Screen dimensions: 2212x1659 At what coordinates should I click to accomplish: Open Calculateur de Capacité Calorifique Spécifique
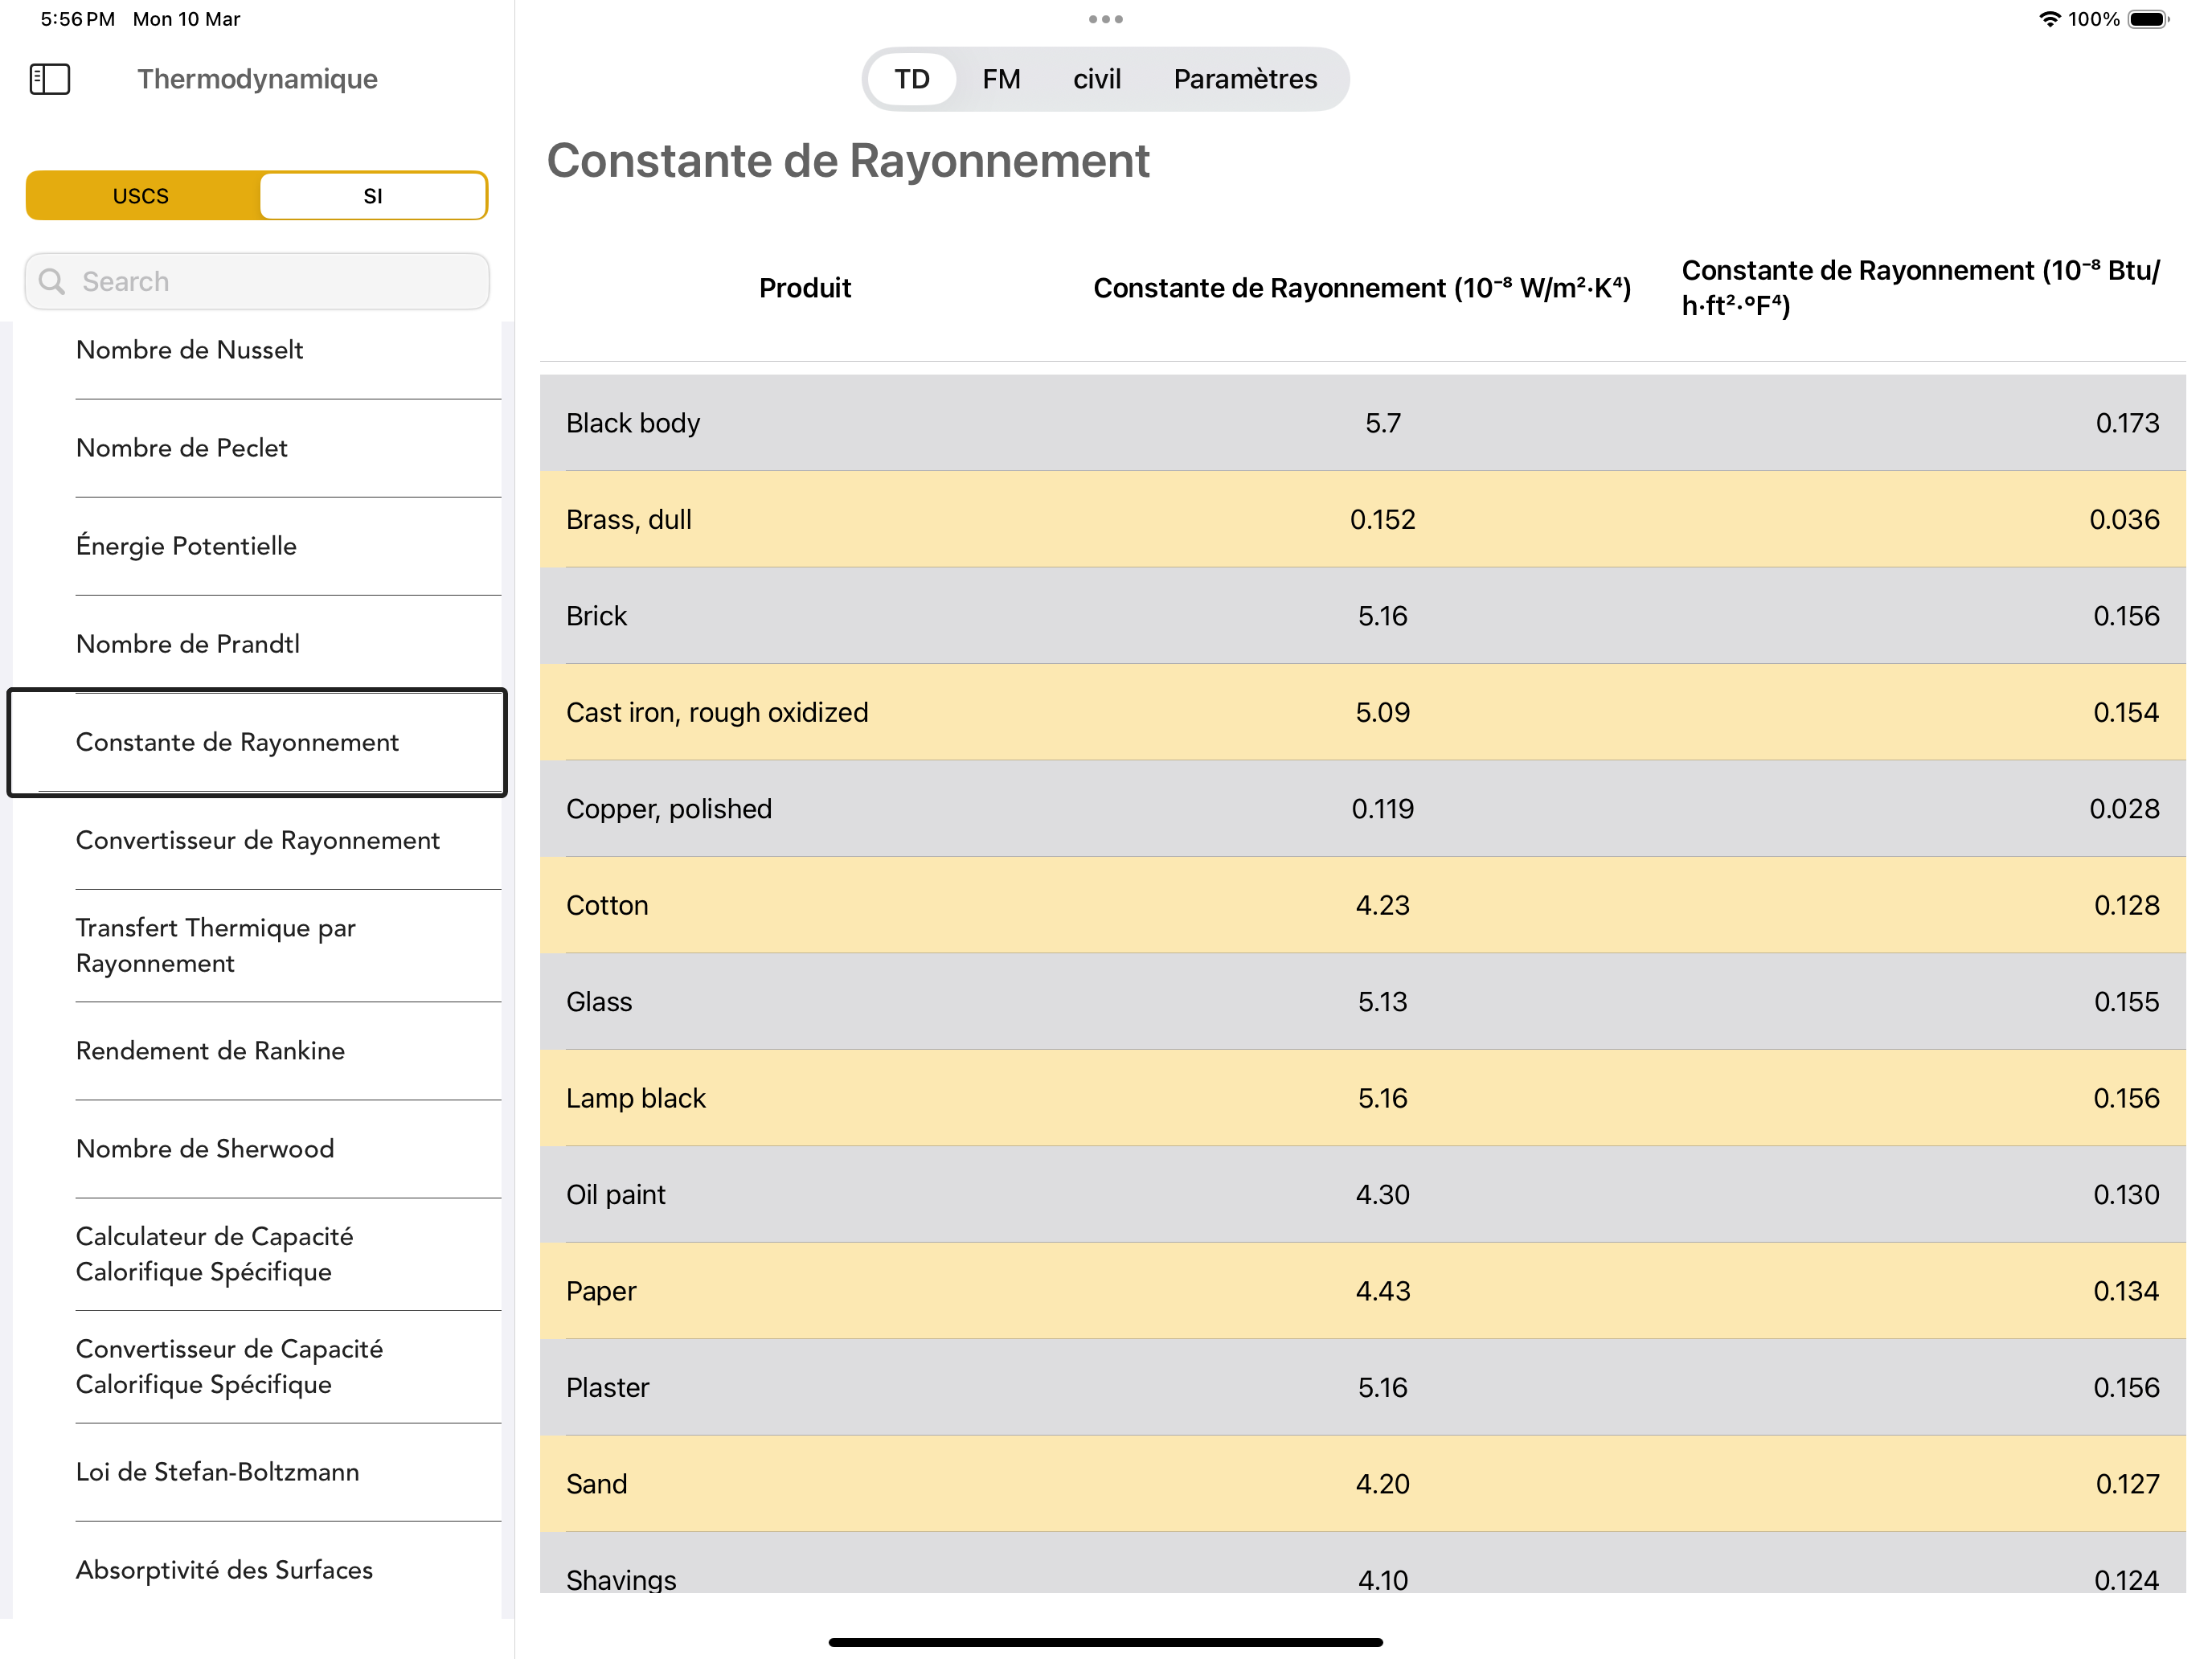(x=257, y=1255)
